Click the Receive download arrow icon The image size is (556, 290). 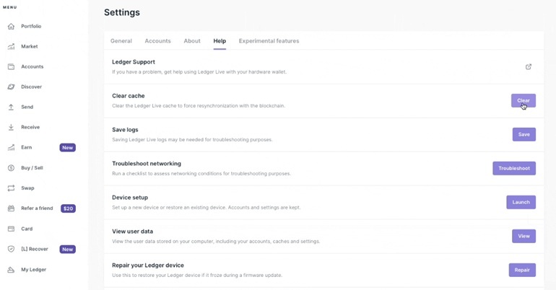tap(11, 127)
